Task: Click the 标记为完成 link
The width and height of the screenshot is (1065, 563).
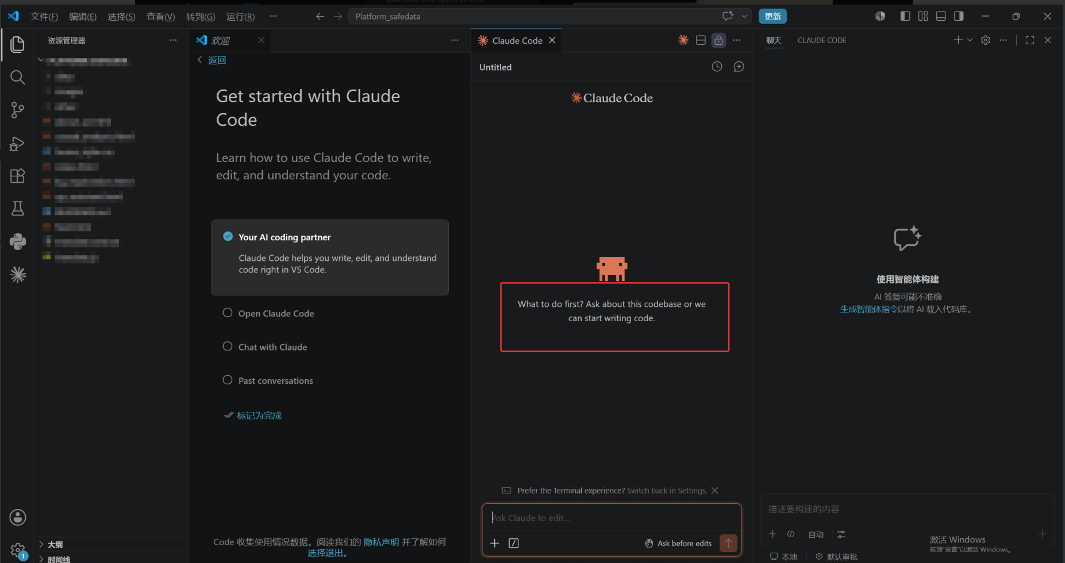Action: pyautogui.click(x=259, y=415)
